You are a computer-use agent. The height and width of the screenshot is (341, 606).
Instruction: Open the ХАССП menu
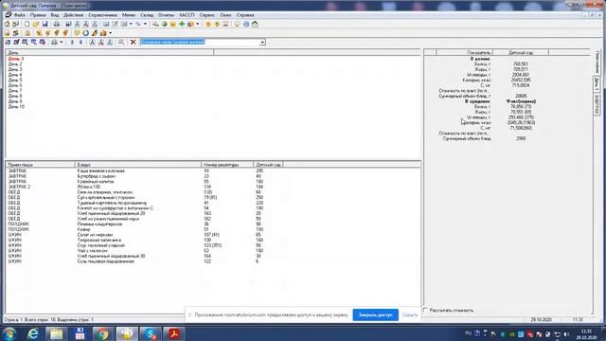[187, 15]
